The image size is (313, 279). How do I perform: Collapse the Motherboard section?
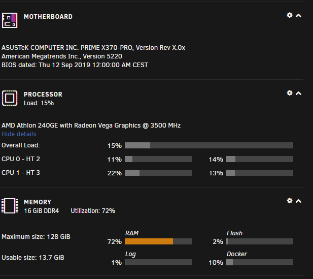click(x=298, y=16)
